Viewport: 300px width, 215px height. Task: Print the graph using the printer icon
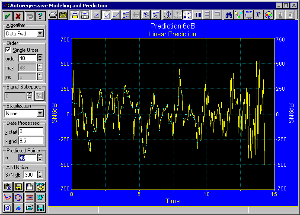(53, 15)
